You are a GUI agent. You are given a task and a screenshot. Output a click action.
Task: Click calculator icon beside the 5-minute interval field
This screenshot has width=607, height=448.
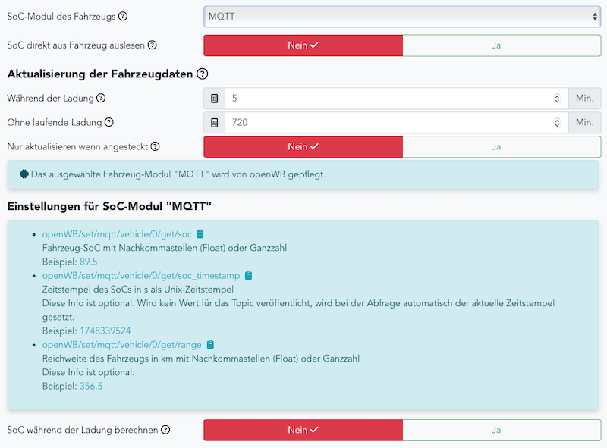click(x=213, y=98)
